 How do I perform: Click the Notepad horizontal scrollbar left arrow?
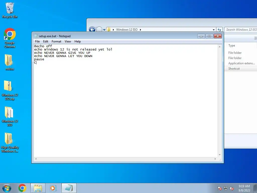[36, 159]
